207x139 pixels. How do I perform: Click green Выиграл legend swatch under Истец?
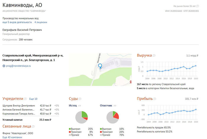[70, 129]
